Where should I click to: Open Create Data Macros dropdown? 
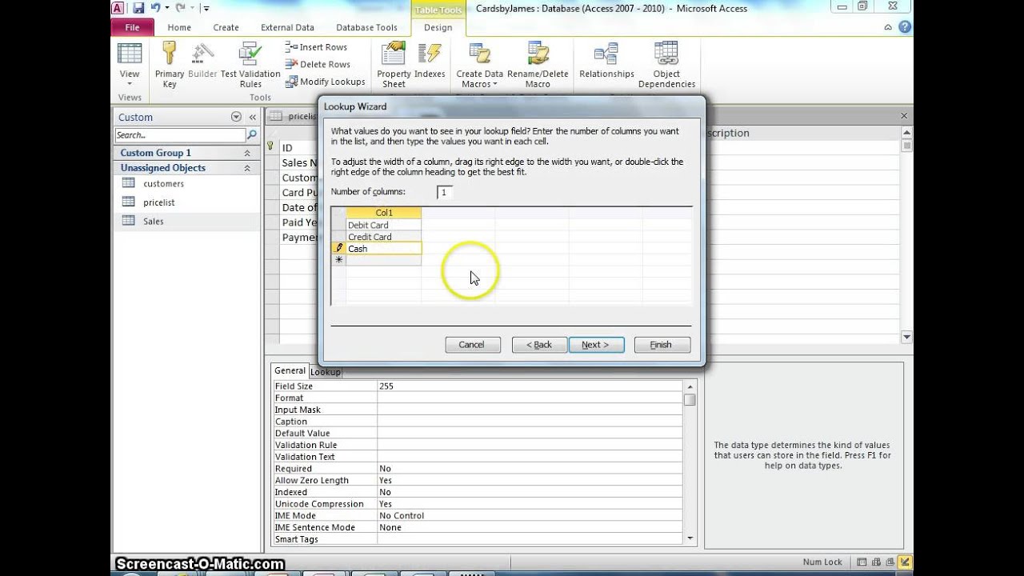tap(479, 65)
